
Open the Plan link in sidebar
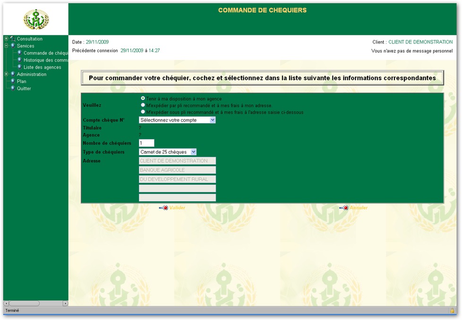(22, 81)
